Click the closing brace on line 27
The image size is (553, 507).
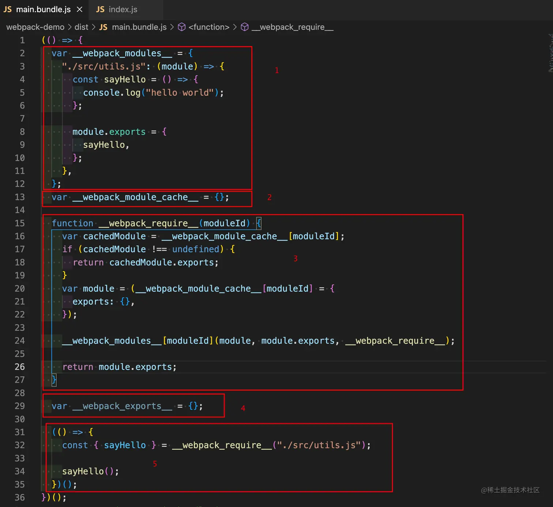pos(54,380)
